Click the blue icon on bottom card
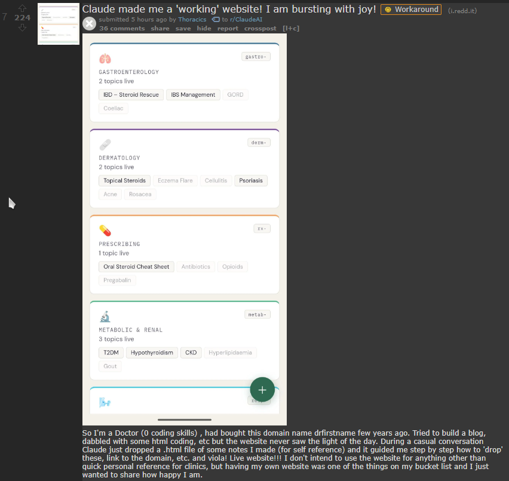The width and height of the screenshot is (509, 481). click(105, 402)
